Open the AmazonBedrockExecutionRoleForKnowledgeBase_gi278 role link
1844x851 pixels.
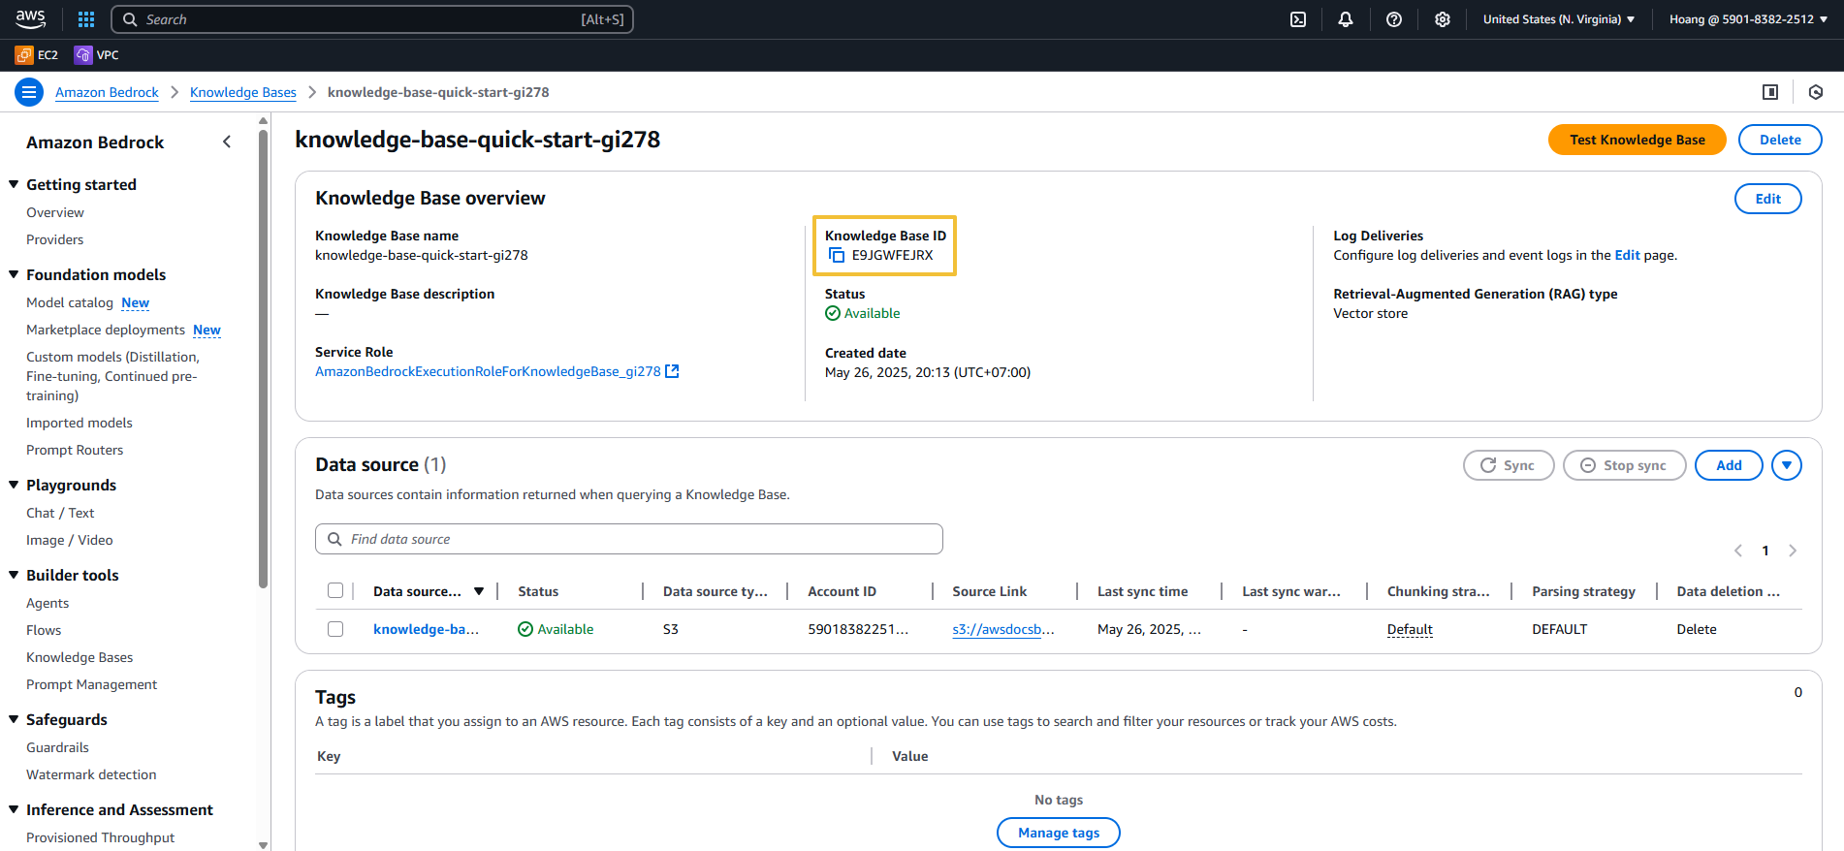(x=488, y=371)
